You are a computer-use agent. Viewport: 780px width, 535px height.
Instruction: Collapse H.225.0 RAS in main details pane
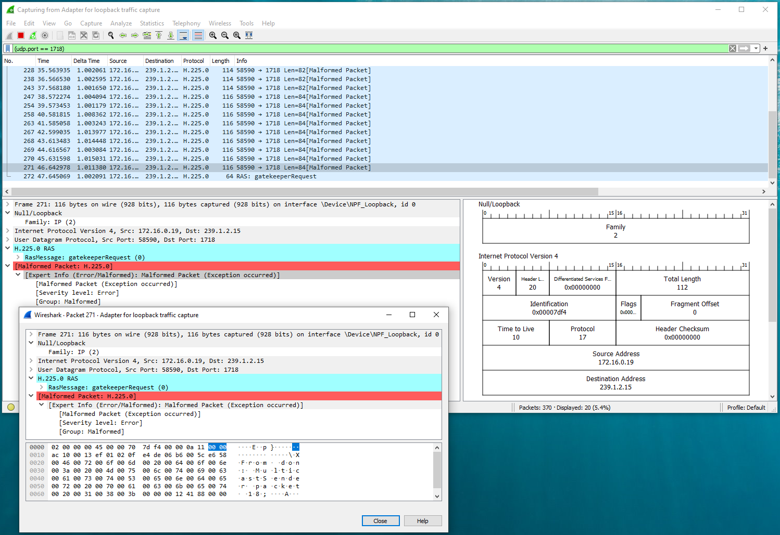pyautogui.click(x=8, y=249)
